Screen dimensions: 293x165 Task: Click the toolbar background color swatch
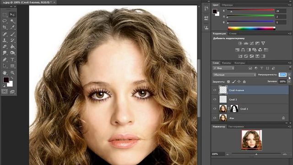click(x=11, y=84)
